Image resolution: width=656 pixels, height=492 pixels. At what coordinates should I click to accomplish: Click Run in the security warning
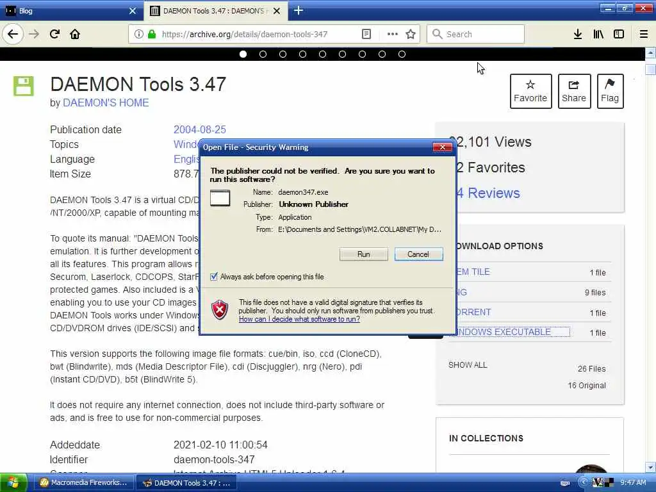pos(364,254)
